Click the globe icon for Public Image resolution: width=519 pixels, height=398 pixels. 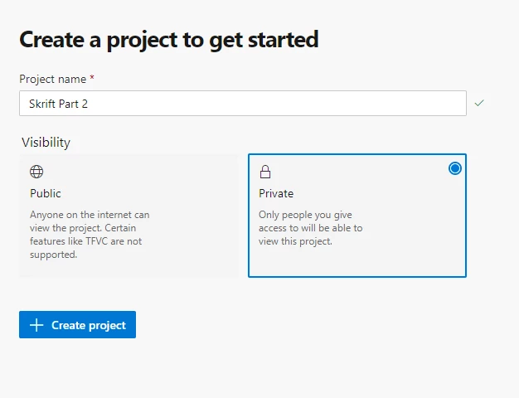[36, 172]
